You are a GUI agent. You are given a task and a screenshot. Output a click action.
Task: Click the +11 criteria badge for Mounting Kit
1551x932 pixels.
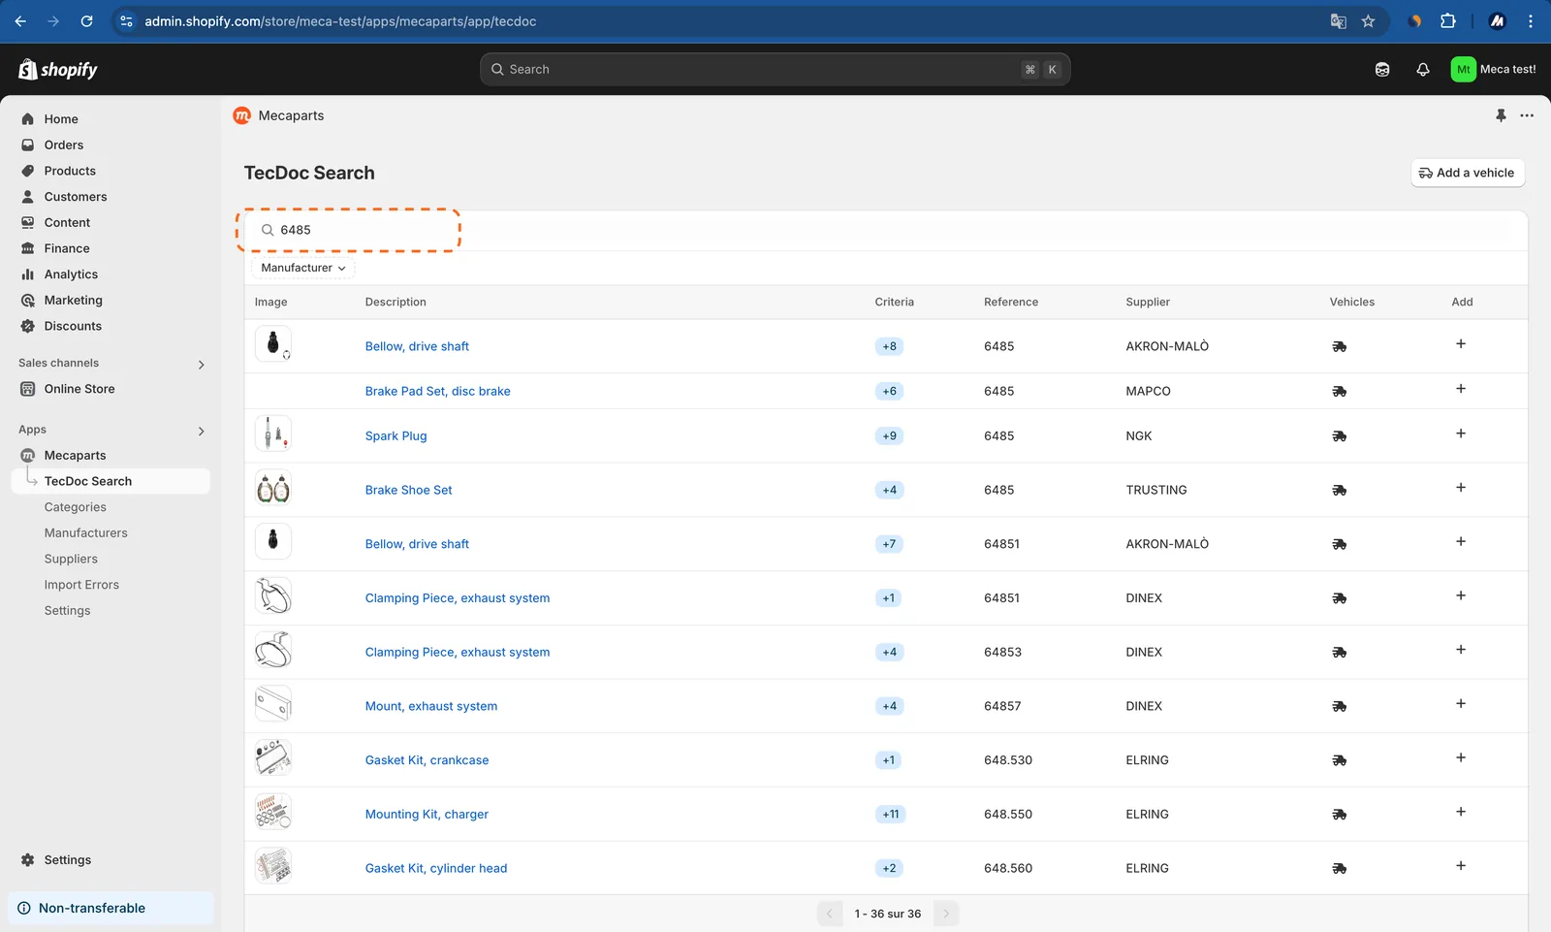tap(890, 815)
